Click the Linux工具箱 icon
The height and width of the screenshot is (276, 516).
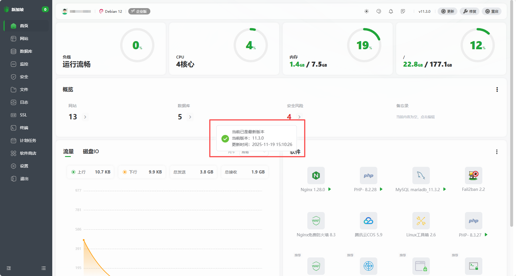tap(421, 221)
